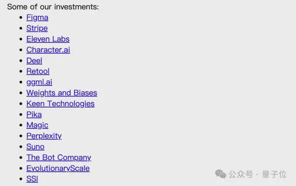This screenshot has width=296, height=186.
Task: Visit the Character.ai link
Action: (x=48, y=50)
